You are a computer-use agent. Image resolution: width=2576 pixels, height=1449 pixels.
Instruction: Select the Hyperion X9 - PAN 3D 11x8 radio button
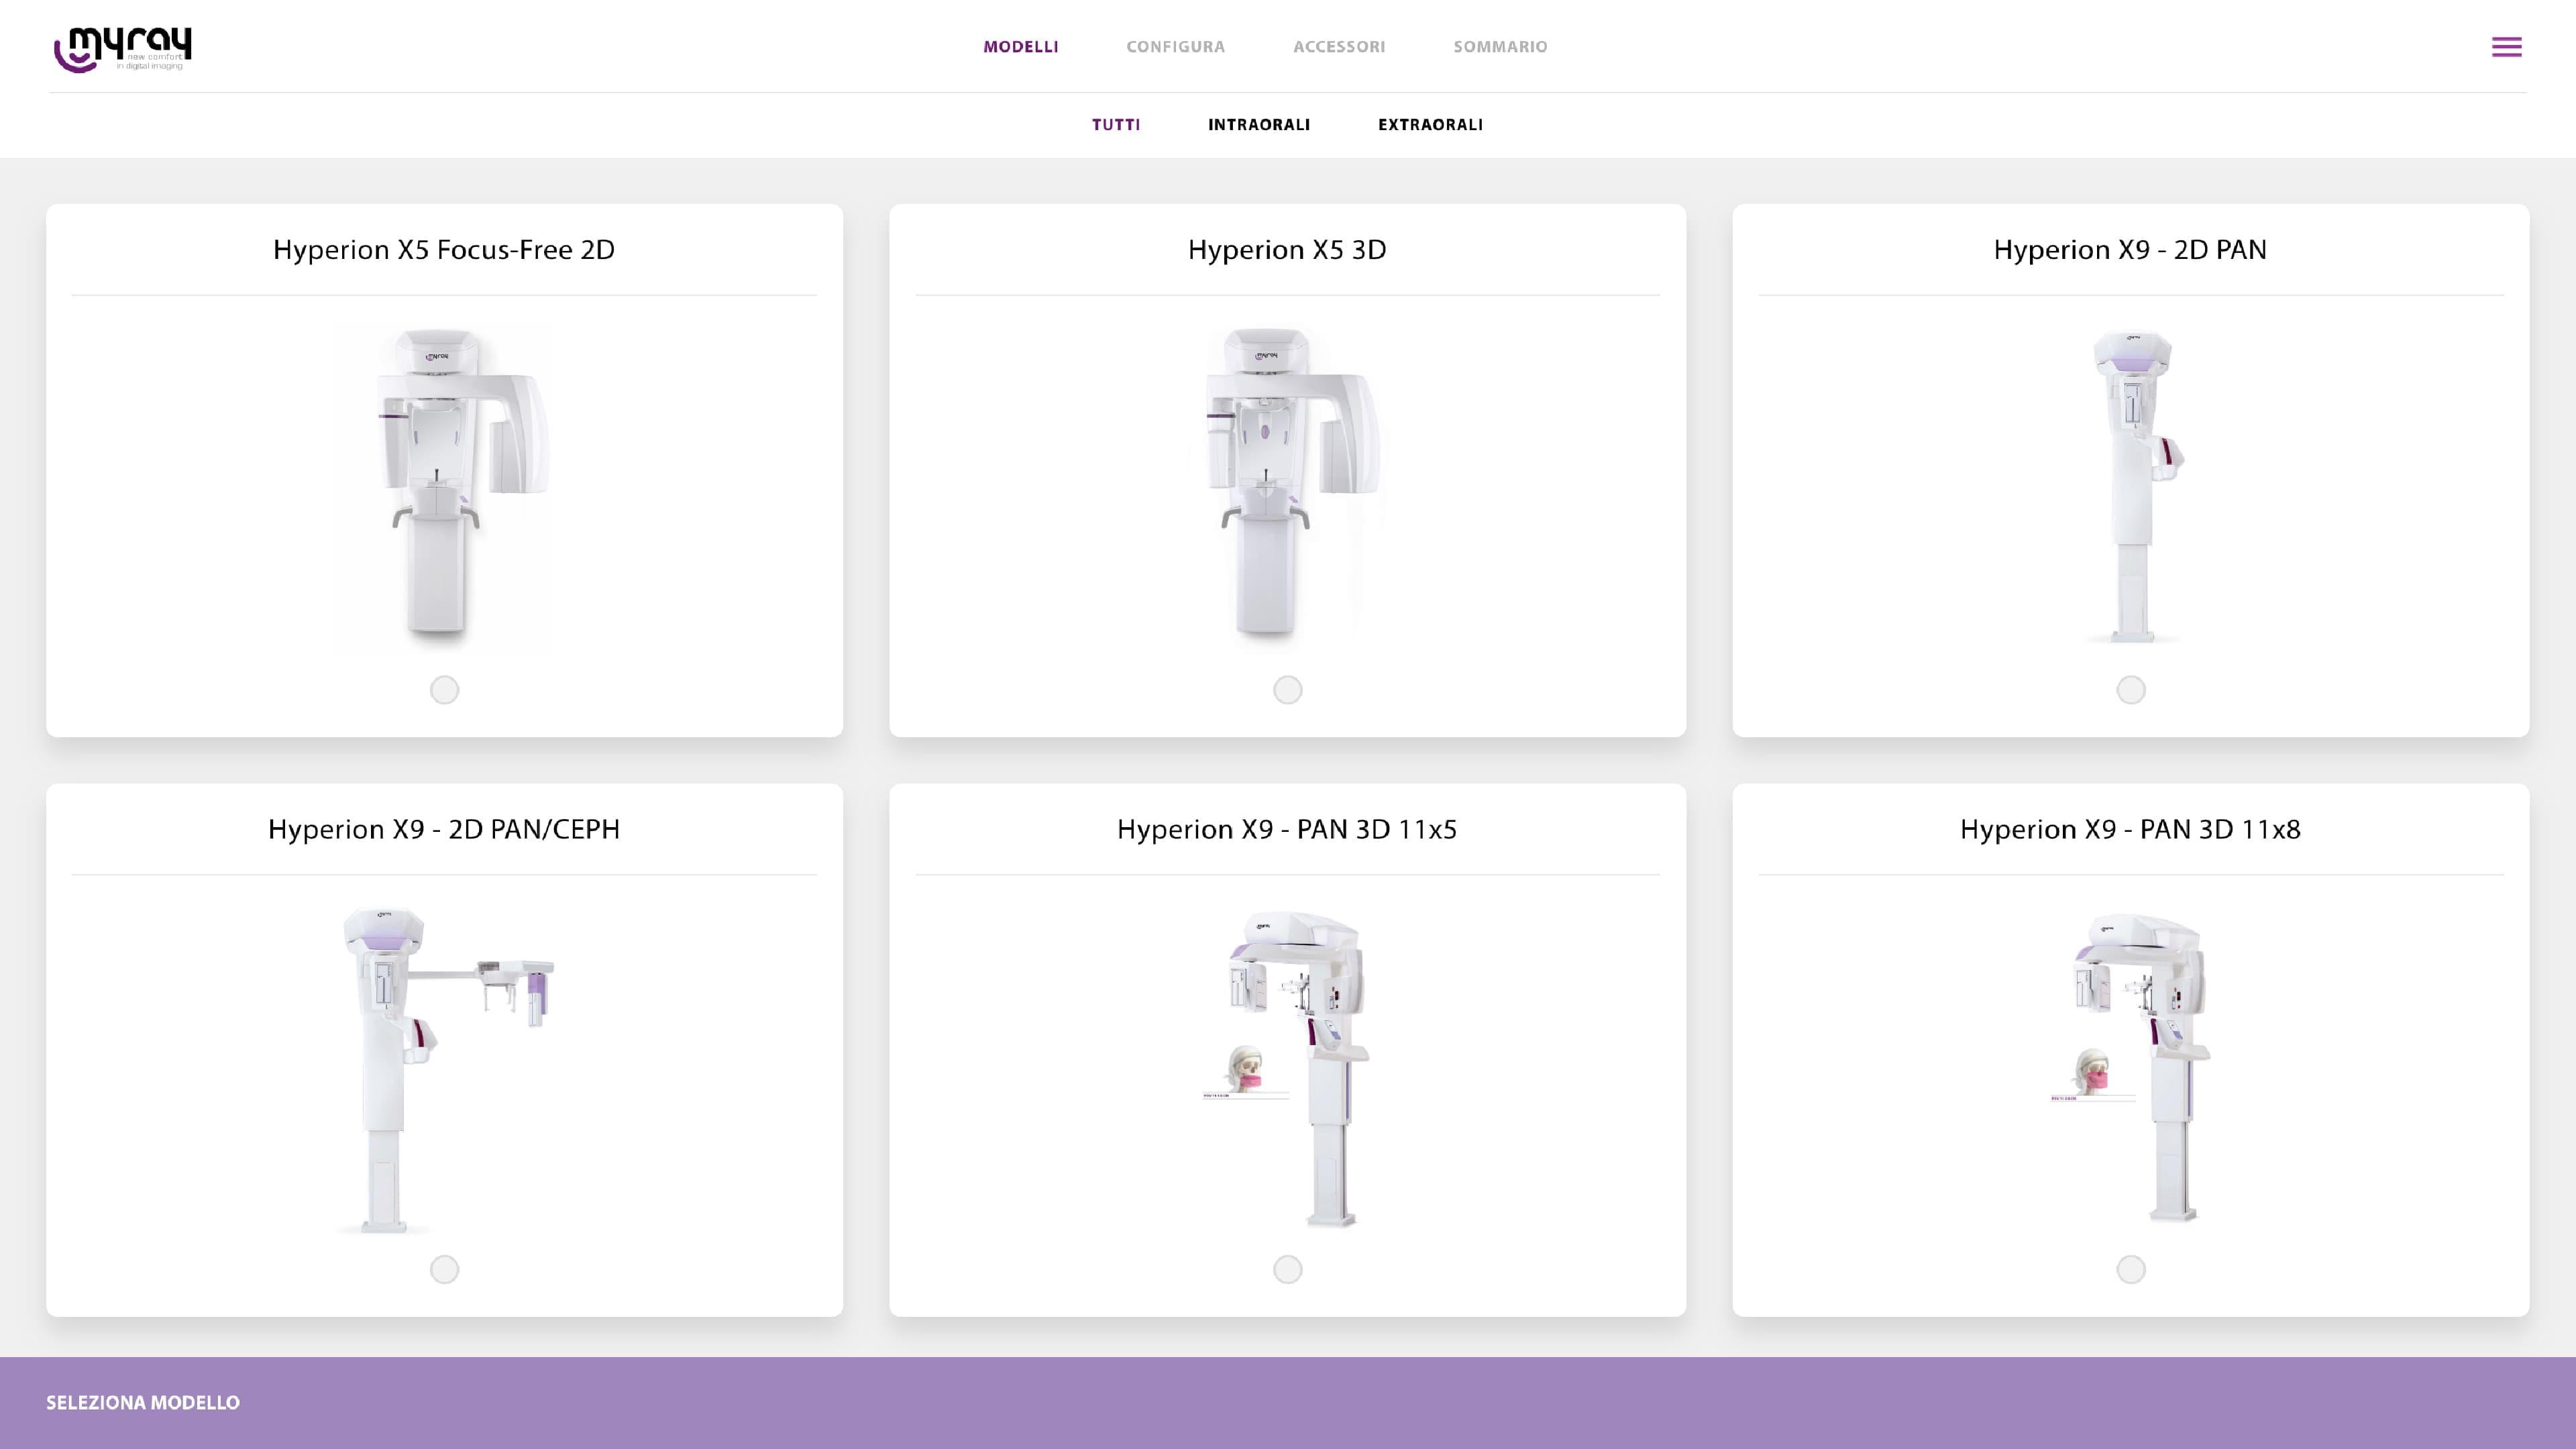coord(2131,1270)
